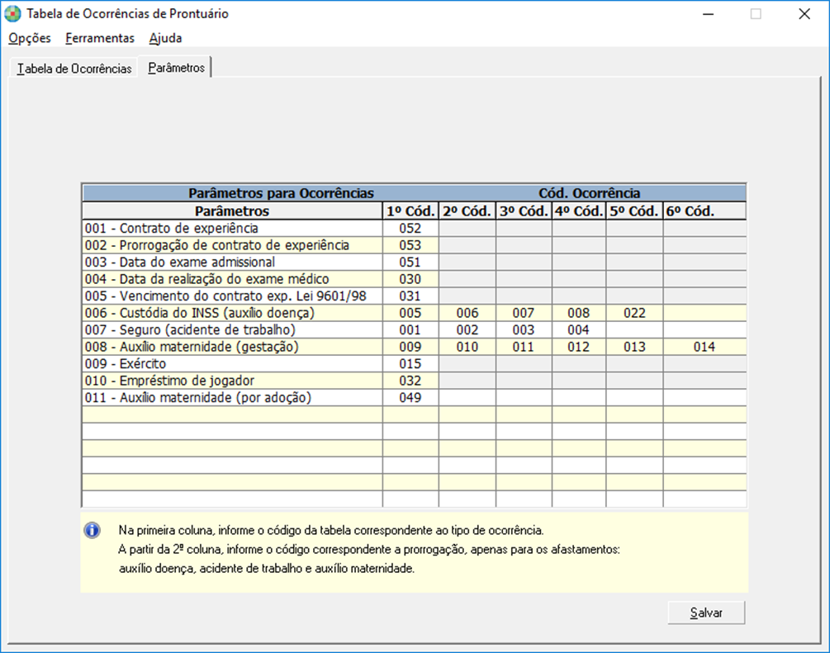The width and height of the screenshot is (830, 653).
Task: Click empty 2º Cód. cell in adoção row
Action: click(x=467, y=397)
